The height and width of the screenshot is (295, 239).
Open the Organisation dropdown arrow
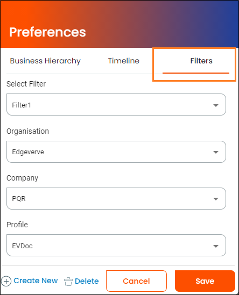click(216, 152)
